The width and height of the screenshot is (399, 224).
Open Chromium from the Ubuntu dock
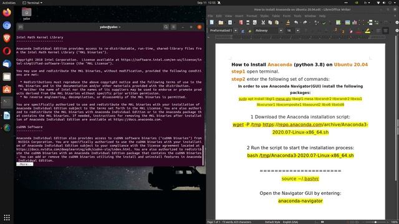(7, 25)
